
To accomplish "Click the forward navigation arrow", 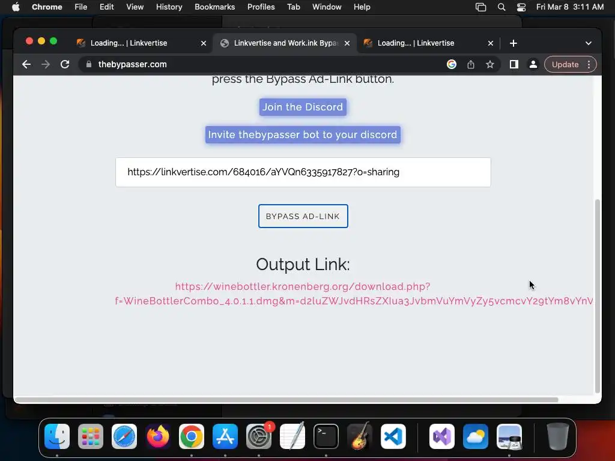I will [x=46, y=64].
